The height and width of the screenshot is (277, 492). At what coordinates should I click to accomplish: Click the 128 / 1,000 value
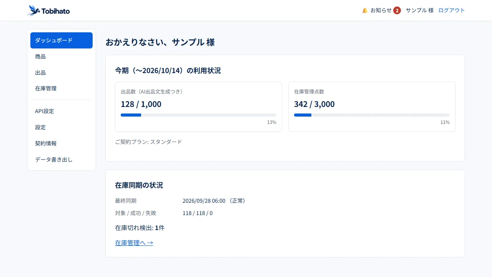click(141, 104)
